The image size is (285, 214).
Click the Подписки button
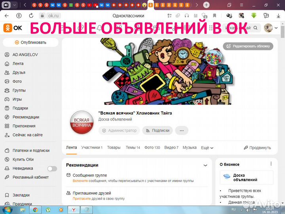coord(158,130)
